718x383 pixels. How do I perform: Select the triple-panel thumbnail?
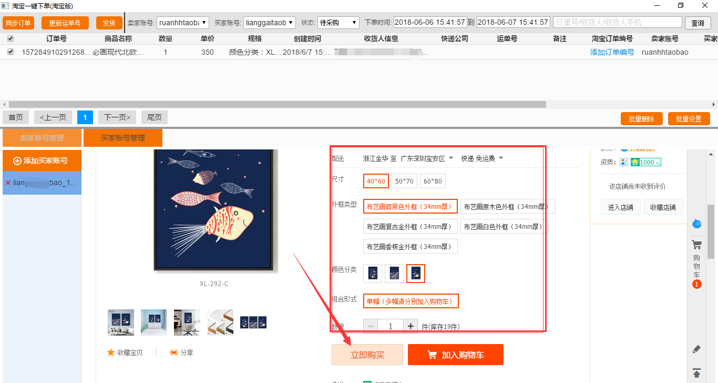coord(253,322)
